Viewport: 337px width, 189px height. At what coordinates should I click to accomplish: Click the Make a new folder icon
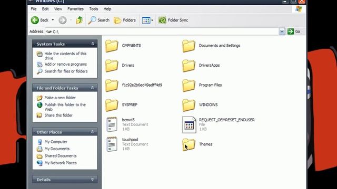[39, 98]
